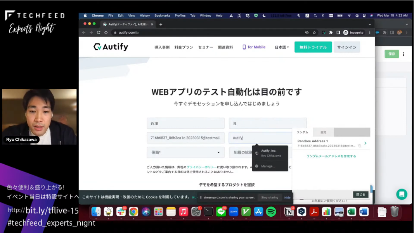
Task: Click Stop sharing button
Action: [x=270, y=197]
